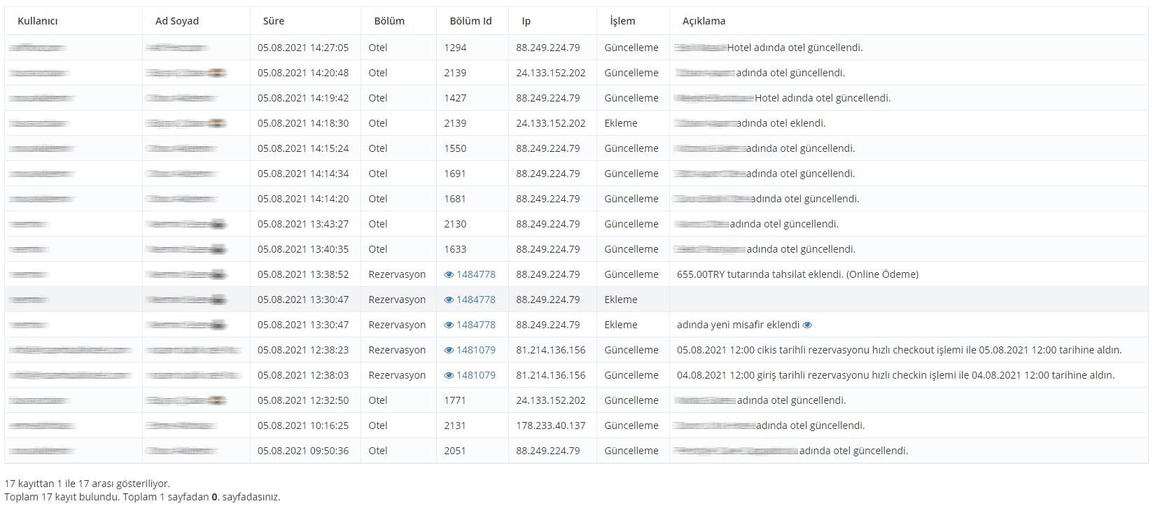The image size is (1160, 506).
Task: Click the Süre column header
Action: click(x=274, y=21)
